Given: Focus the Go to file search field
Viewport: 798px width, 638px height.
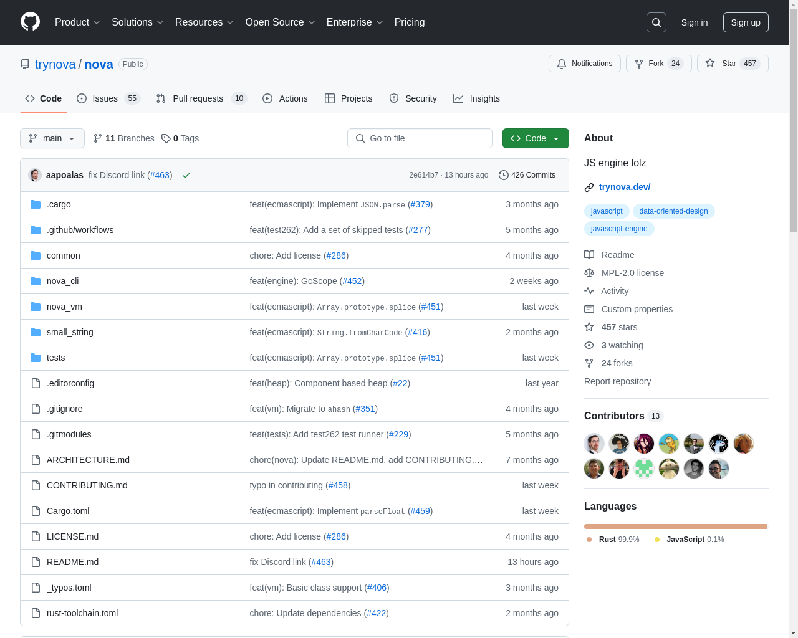Looking at the screenshot, I should click(x=420, y=138).
